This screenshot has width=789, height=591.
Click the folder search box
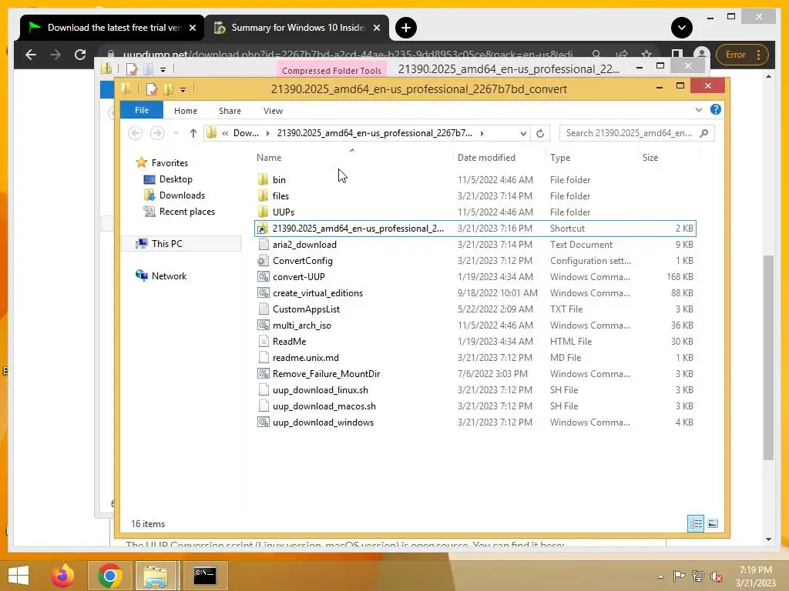click(636, 133)
